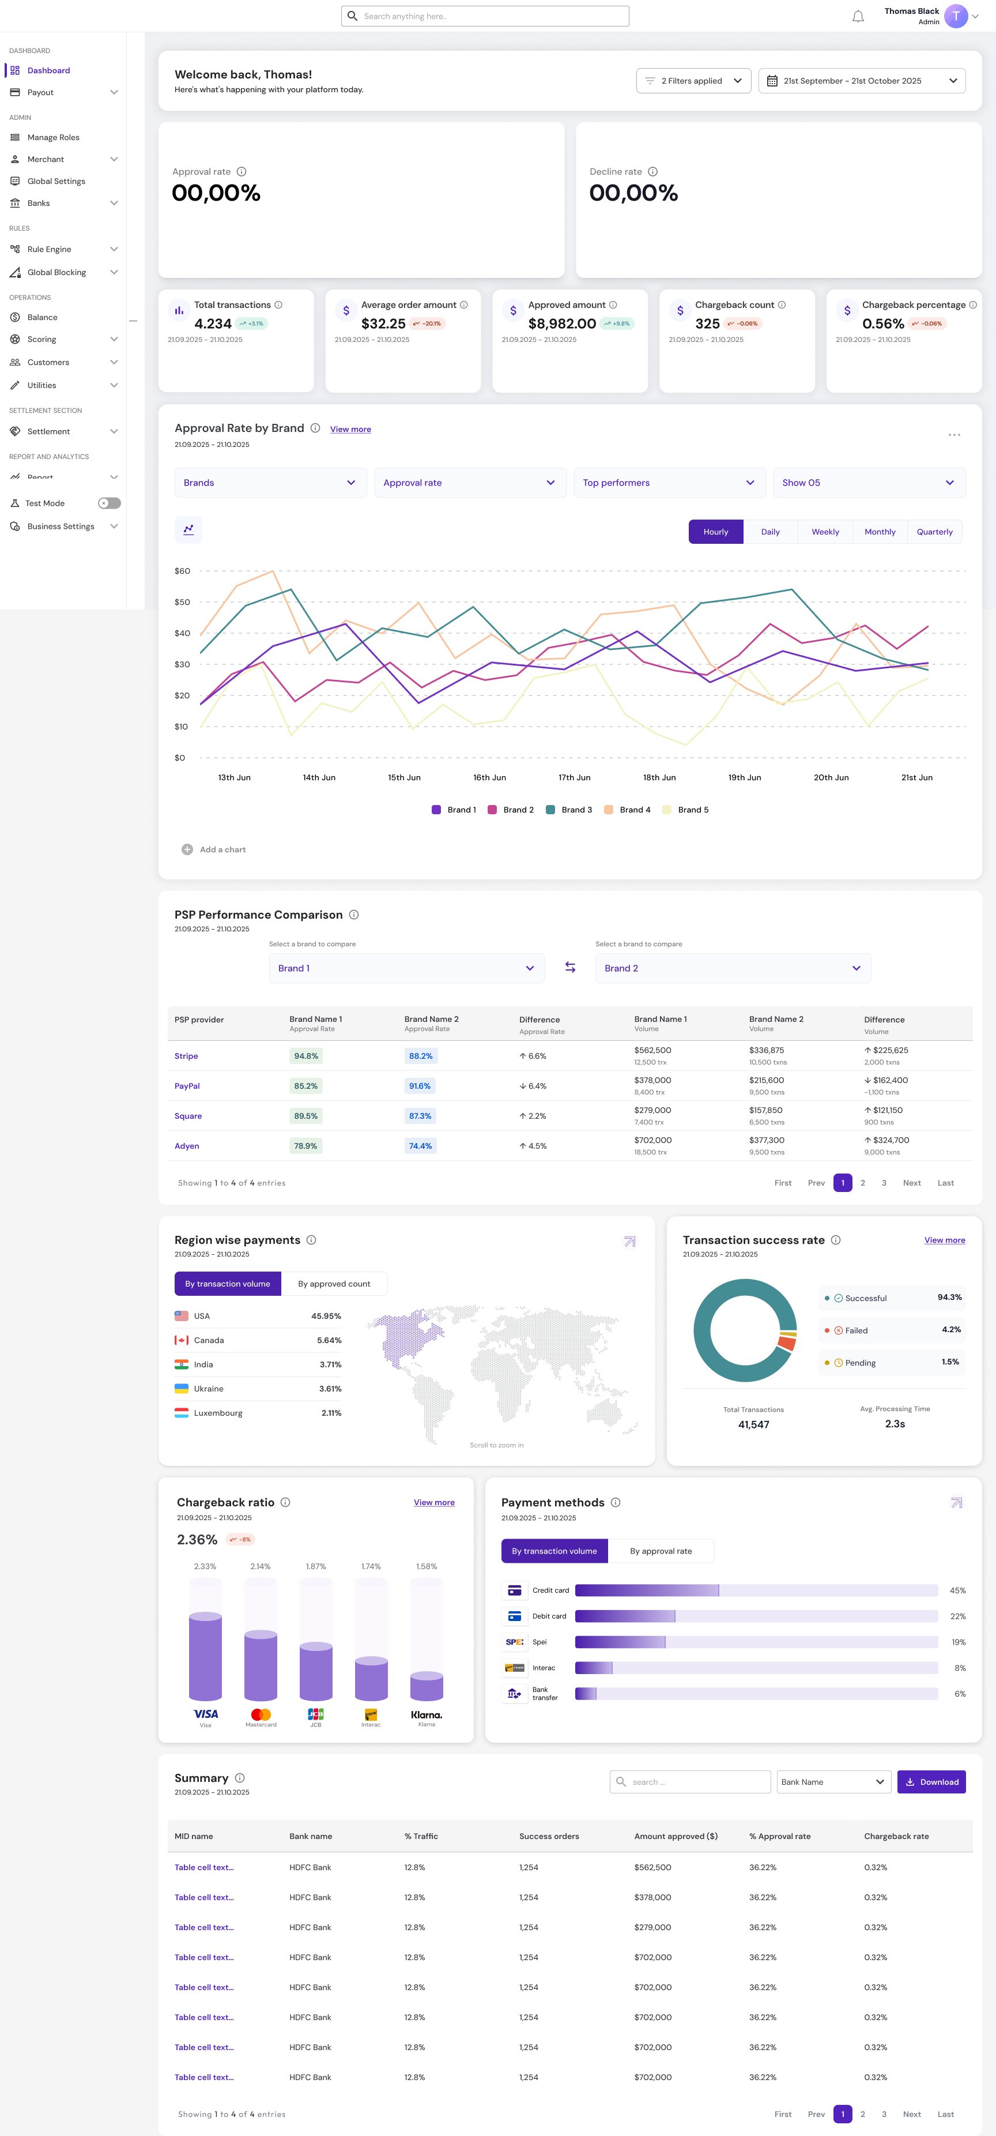Open the Brands dropdown
Viewport: 996px width, 2136px height.
pos(270,483)
